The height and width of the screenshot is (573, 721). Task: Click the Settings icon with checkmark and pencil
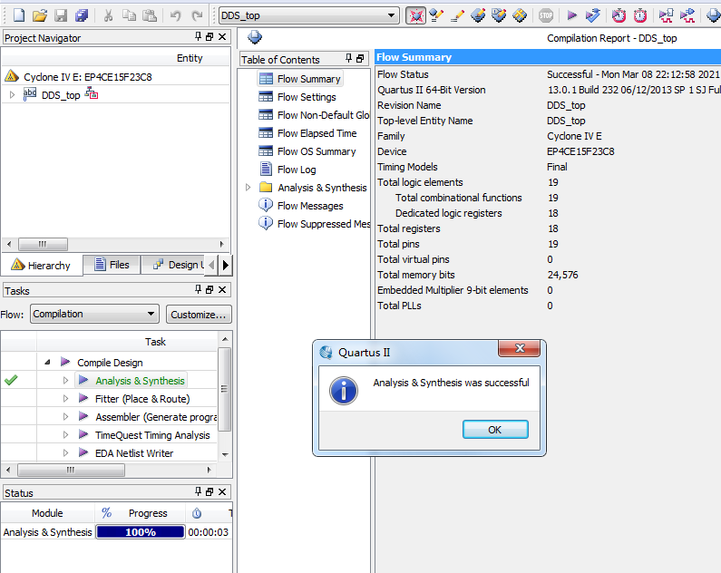(436, 15)
